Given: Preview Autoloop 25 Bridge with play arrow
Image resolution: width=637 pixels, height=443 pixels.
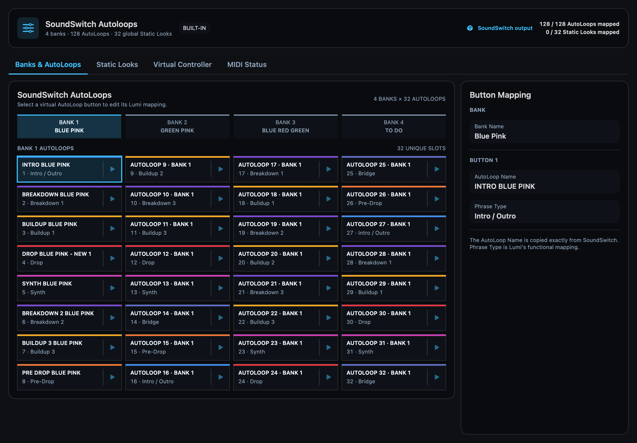Looking at the screenshot, I should (437, 169).
